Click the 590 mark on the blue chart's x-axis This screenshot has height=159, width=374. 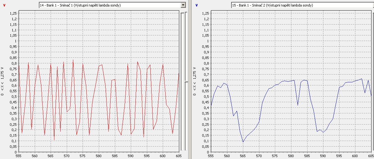coord(323,156)
